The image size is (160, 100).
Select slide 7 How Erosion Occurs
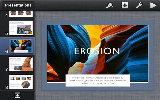[x=21, y=64]
